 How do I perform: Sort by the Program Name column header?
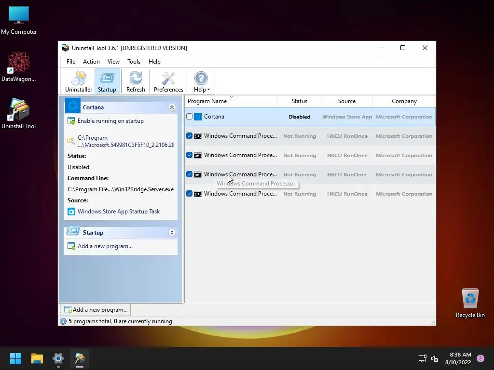coord(231,101)
